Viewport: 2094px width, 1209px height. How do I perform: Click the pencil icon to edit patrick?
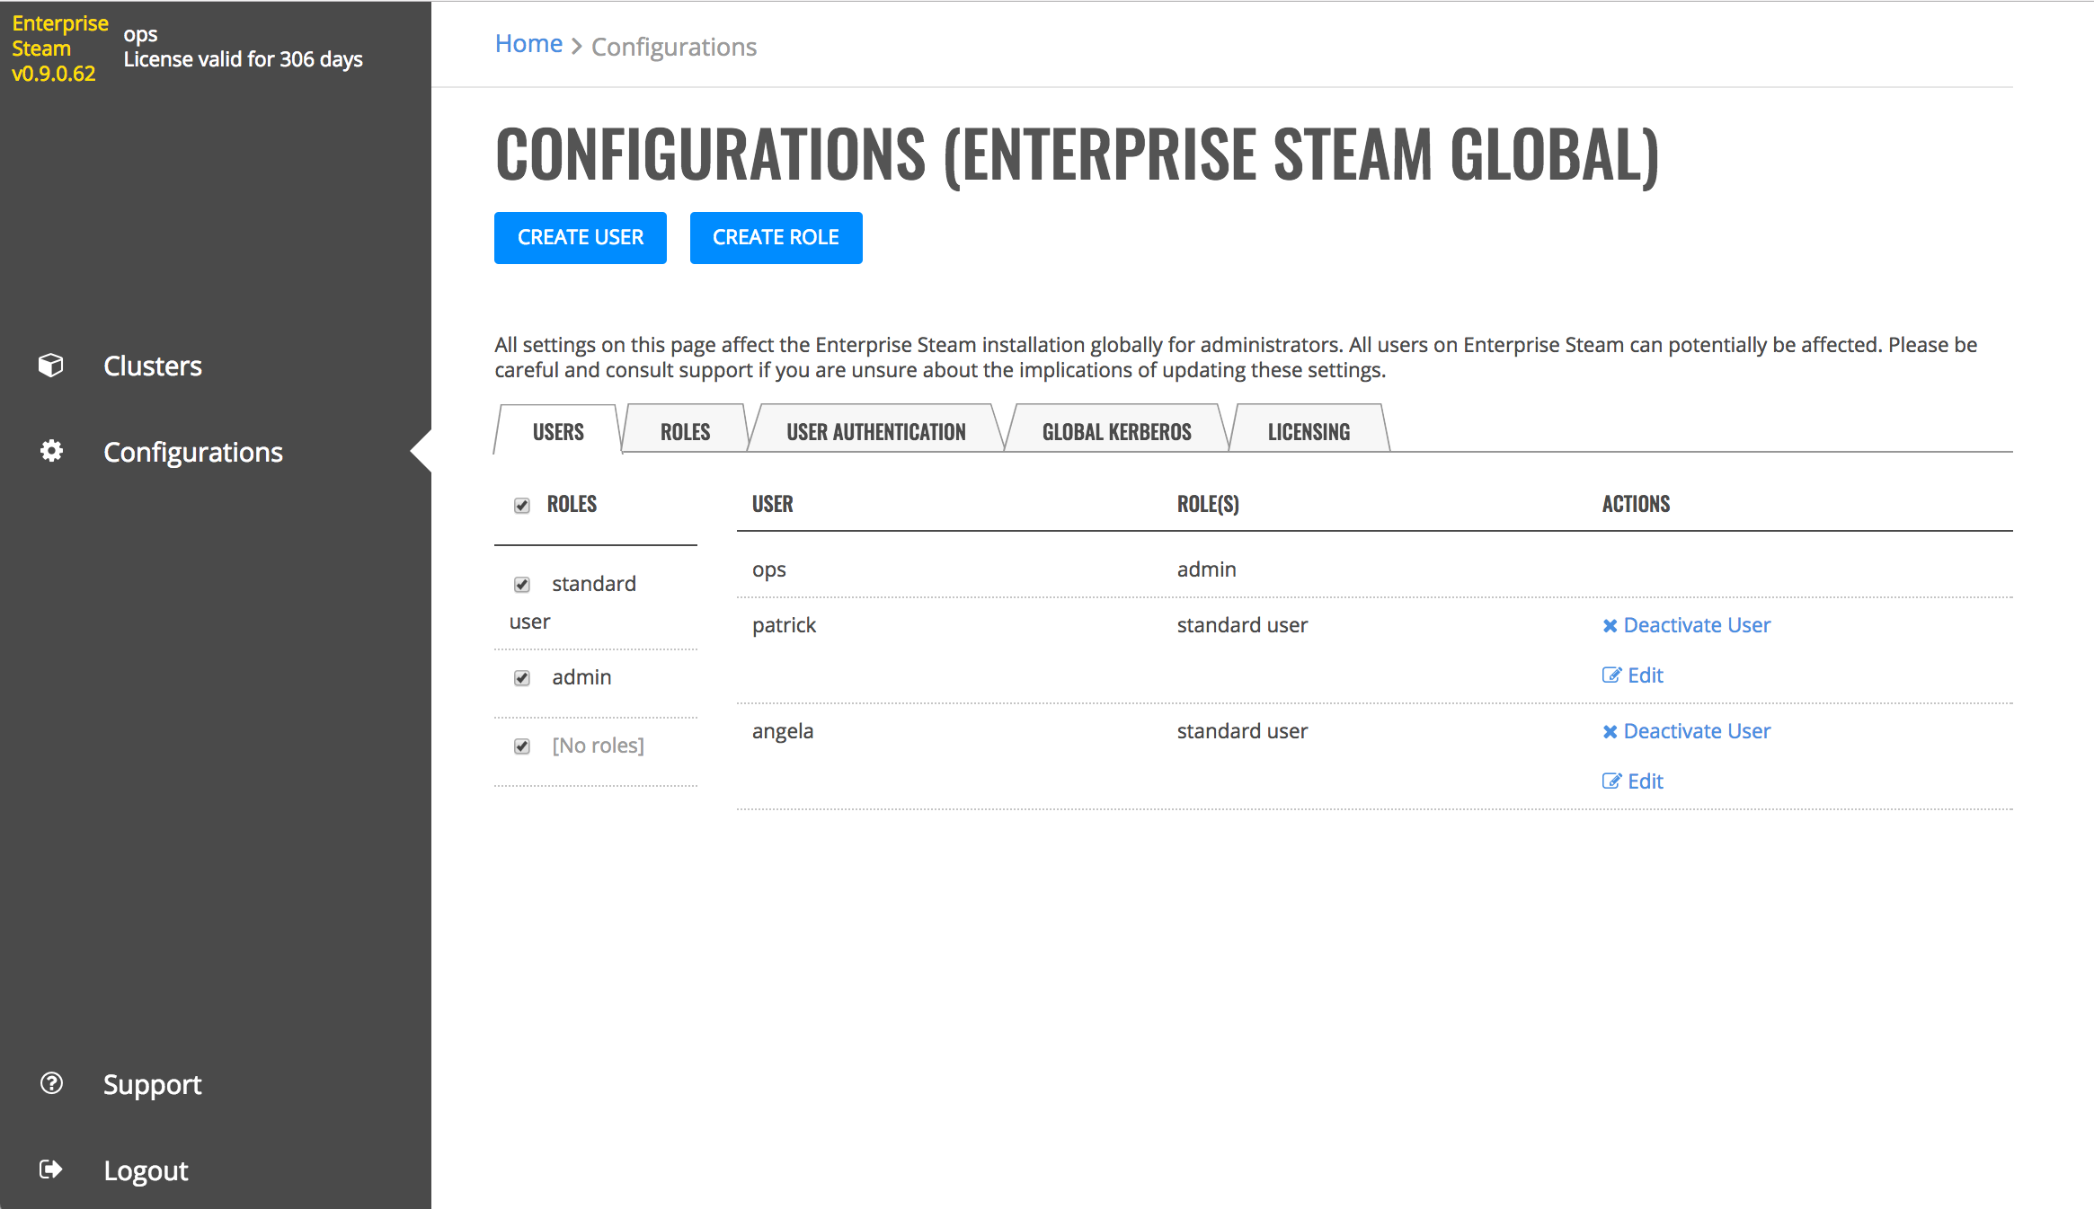tap(1611, 675)
